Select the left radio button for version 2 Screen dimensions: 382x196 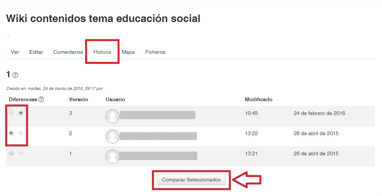coord(11,133)
